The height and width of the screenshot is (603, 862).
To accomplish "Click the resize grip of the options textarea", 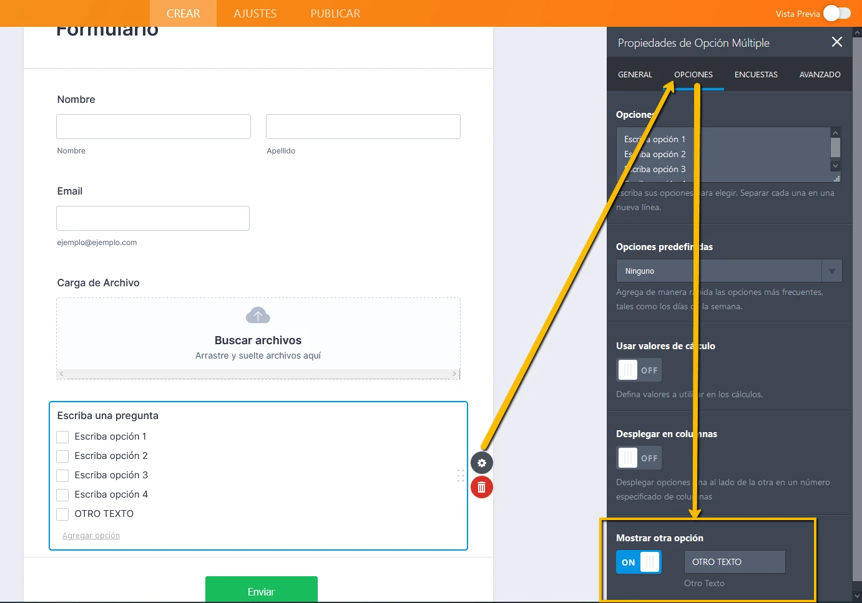I will click(x=836, y=178).
